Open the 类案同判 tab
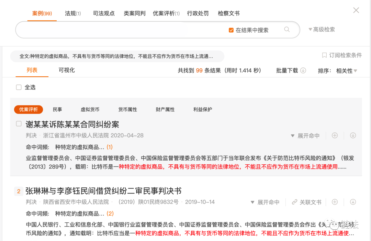Image resolution: width=371 pixels, height=241 pixels. 134,13
